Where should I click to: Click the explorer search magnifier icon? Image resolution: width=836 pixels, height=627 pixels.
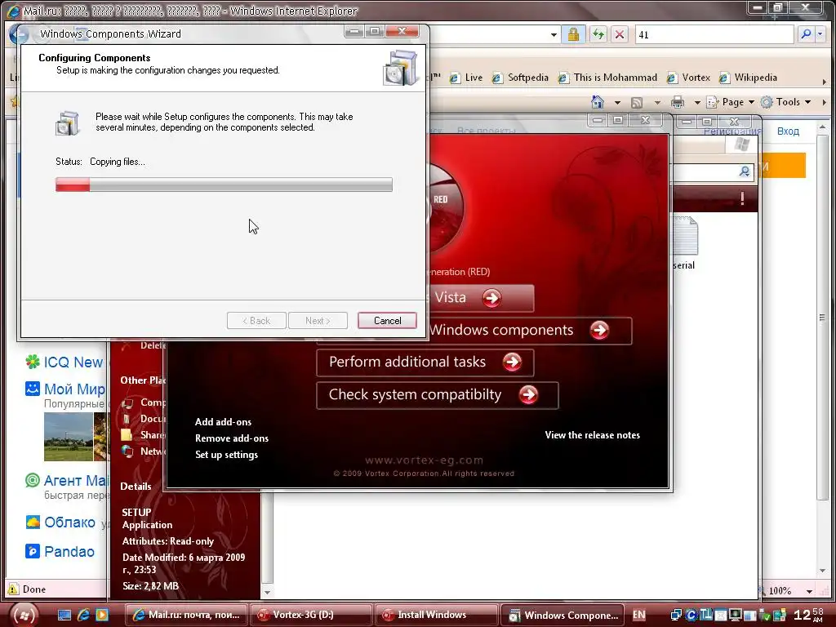(745, 171)
